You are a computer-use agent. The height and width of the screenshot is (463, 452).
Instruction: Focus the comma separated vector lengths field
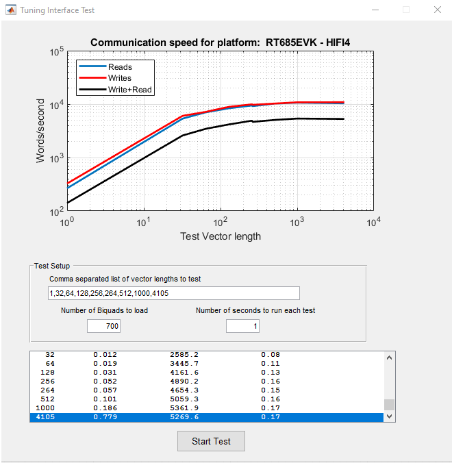(x=173, y=293)
